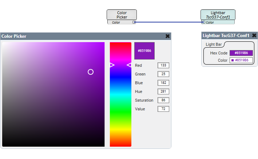Click the Hex Code field in Lightbar
This screenshot has height=159, width=258.
coord(241,53)
